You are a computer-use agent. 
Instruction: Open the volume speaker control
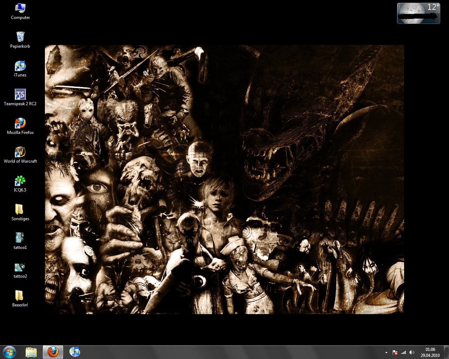[x=412, y=352]
